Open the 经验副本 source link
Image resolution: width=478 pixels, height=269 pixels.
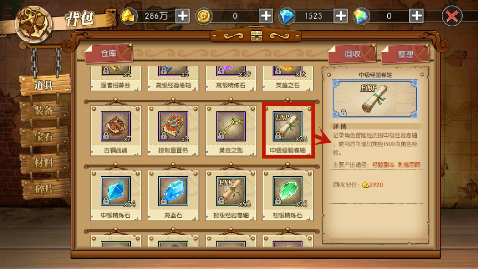pos(384,164)
